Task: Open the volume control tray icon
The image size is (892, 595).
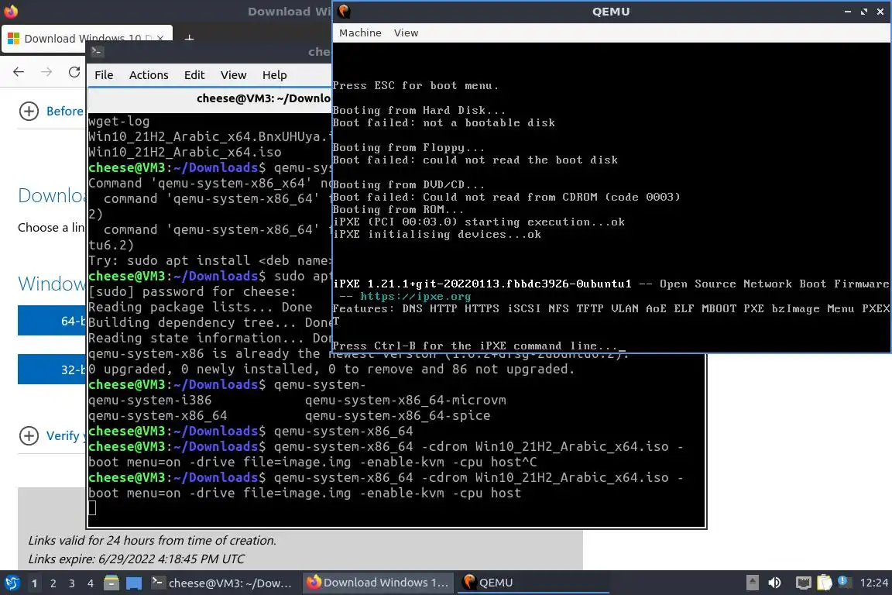Action: point(774,583)
